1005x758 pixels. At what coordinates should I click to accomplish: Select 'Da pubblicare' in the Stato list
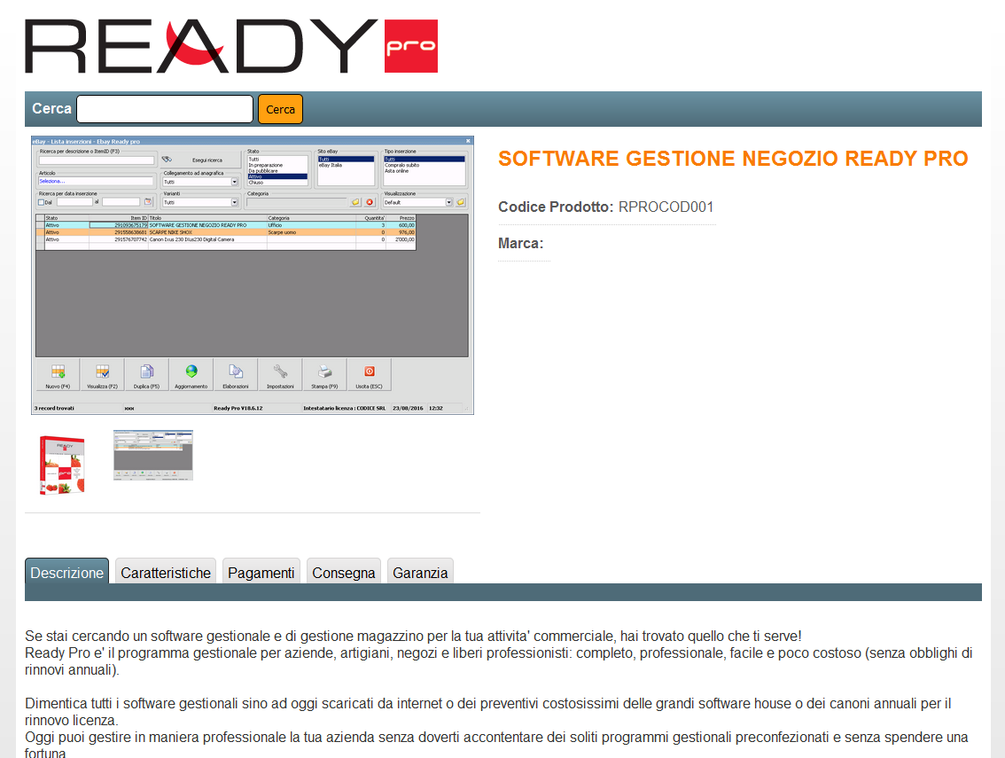pos(263,171)
